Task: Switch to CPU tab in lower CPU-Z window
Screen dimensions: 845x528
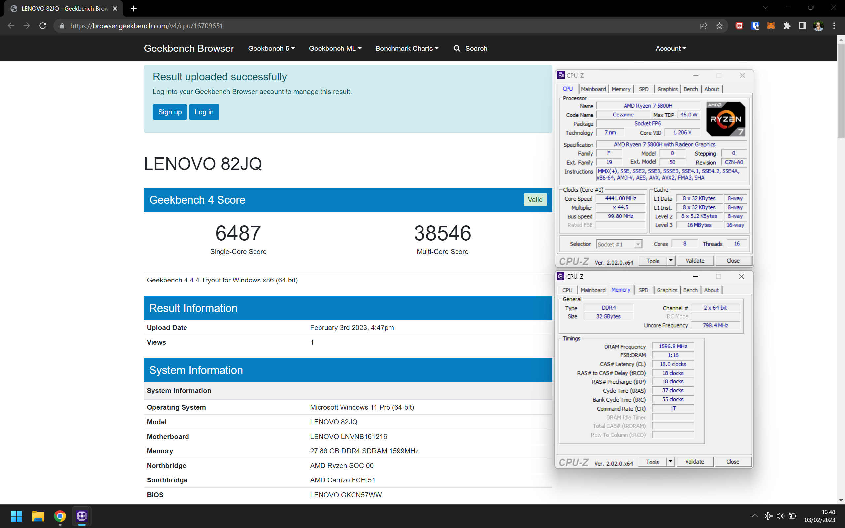Action: [x=567, y=290]
